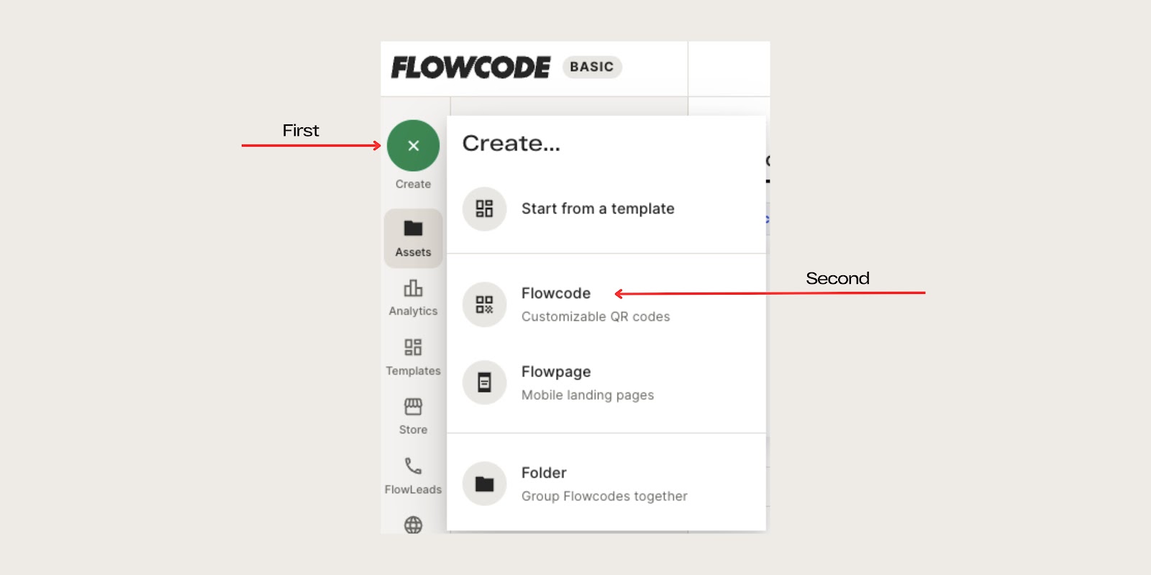This screenshot has height=575, width=1151.
Task: Choose Flowcode from the Create menu
Action: 555,293
